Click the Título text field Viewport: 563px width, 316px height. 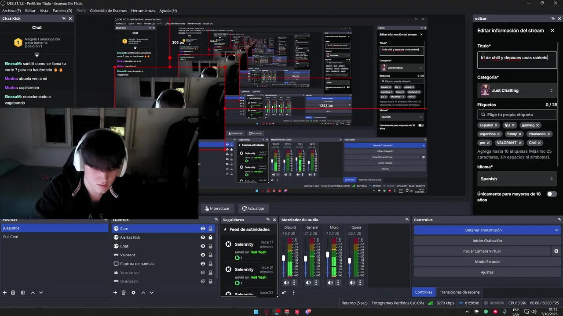tap(517, 59)
